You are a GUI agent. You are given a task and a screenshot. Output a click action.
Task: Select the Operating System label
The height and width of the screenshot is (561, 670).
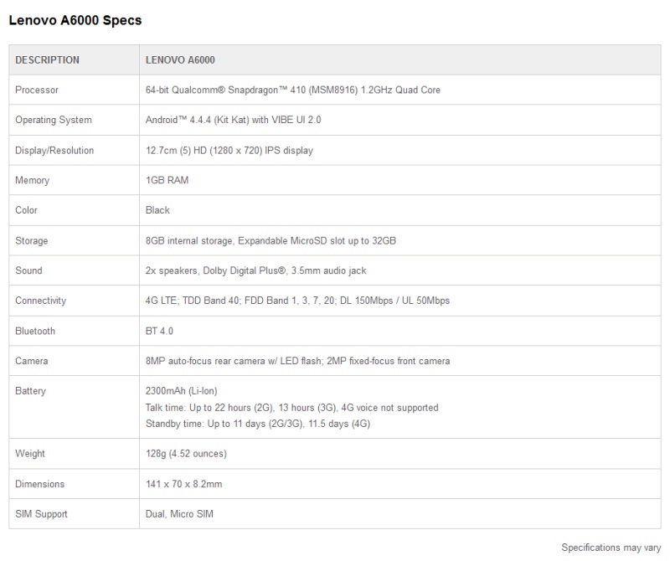[x=54, y=120]
